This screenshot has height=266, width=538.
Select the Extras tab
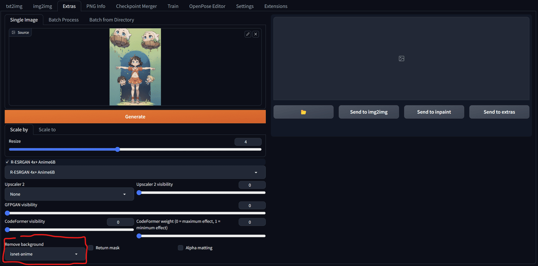[69, 6]
